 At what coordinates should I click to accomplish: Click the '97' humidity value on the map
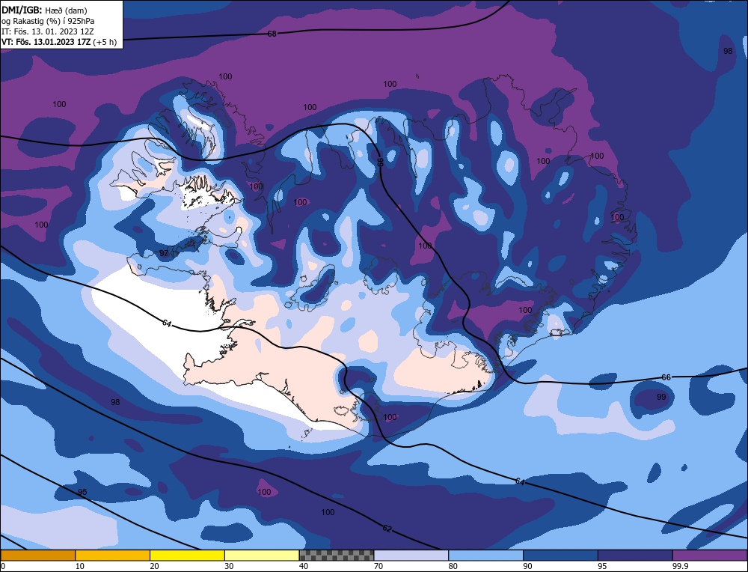pyautogui.click(x=164, y=253)
